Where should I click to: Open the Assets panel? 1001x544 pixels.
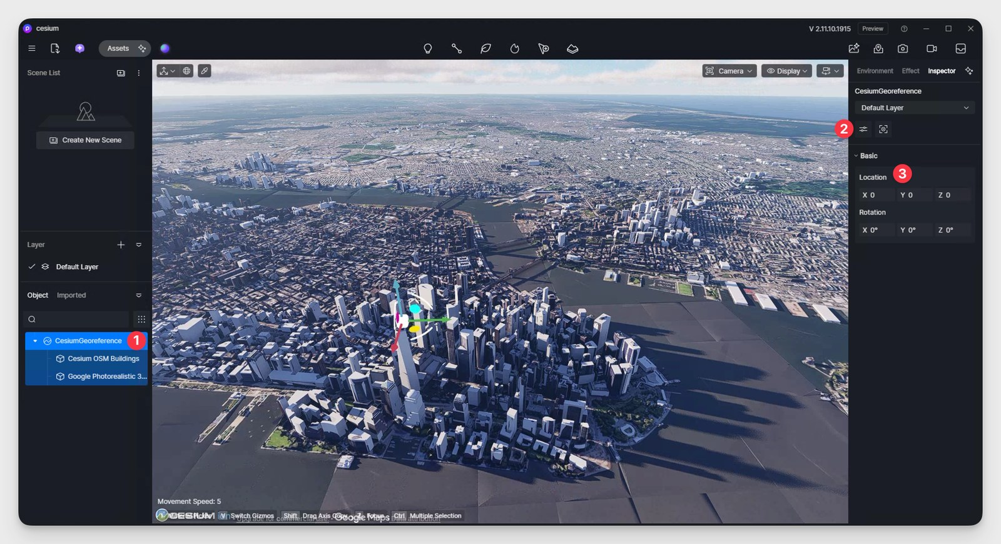118,48
